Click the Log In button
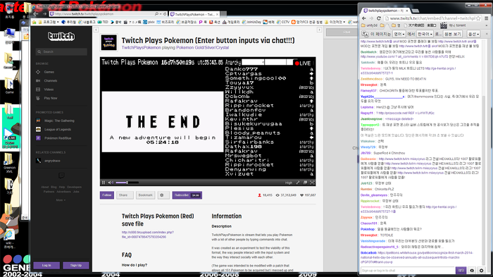The image size is (493, 277). pyautogui.click(x=46, y=265)
